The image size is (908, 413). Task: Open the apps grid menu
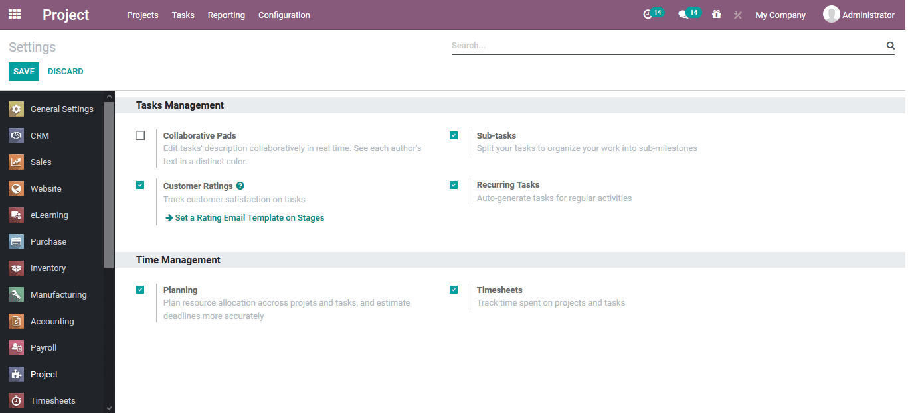pos(14,14)
